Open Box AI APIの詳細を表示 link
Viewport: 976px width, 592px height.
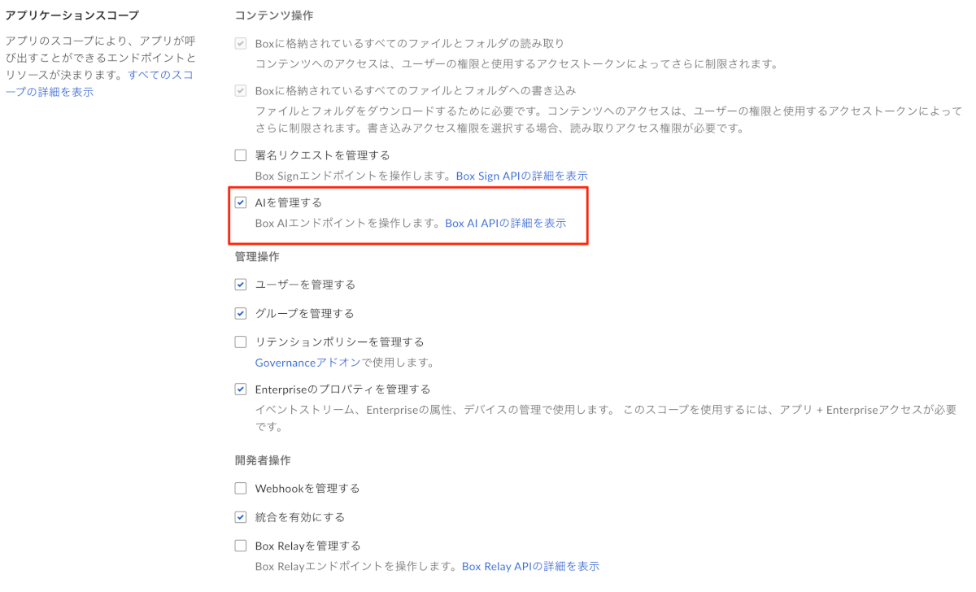506,223
